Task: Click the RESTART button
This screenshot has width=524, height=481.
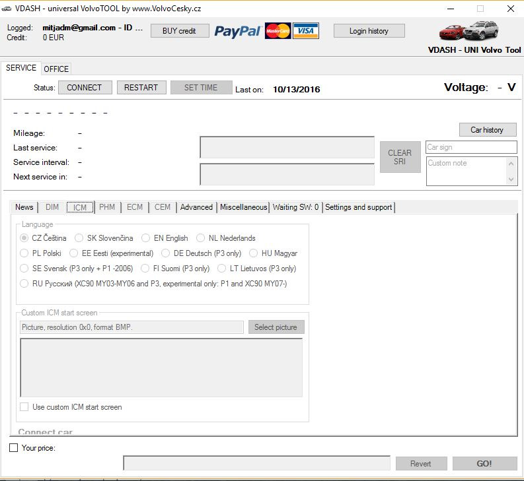Action: click(141, 88)
